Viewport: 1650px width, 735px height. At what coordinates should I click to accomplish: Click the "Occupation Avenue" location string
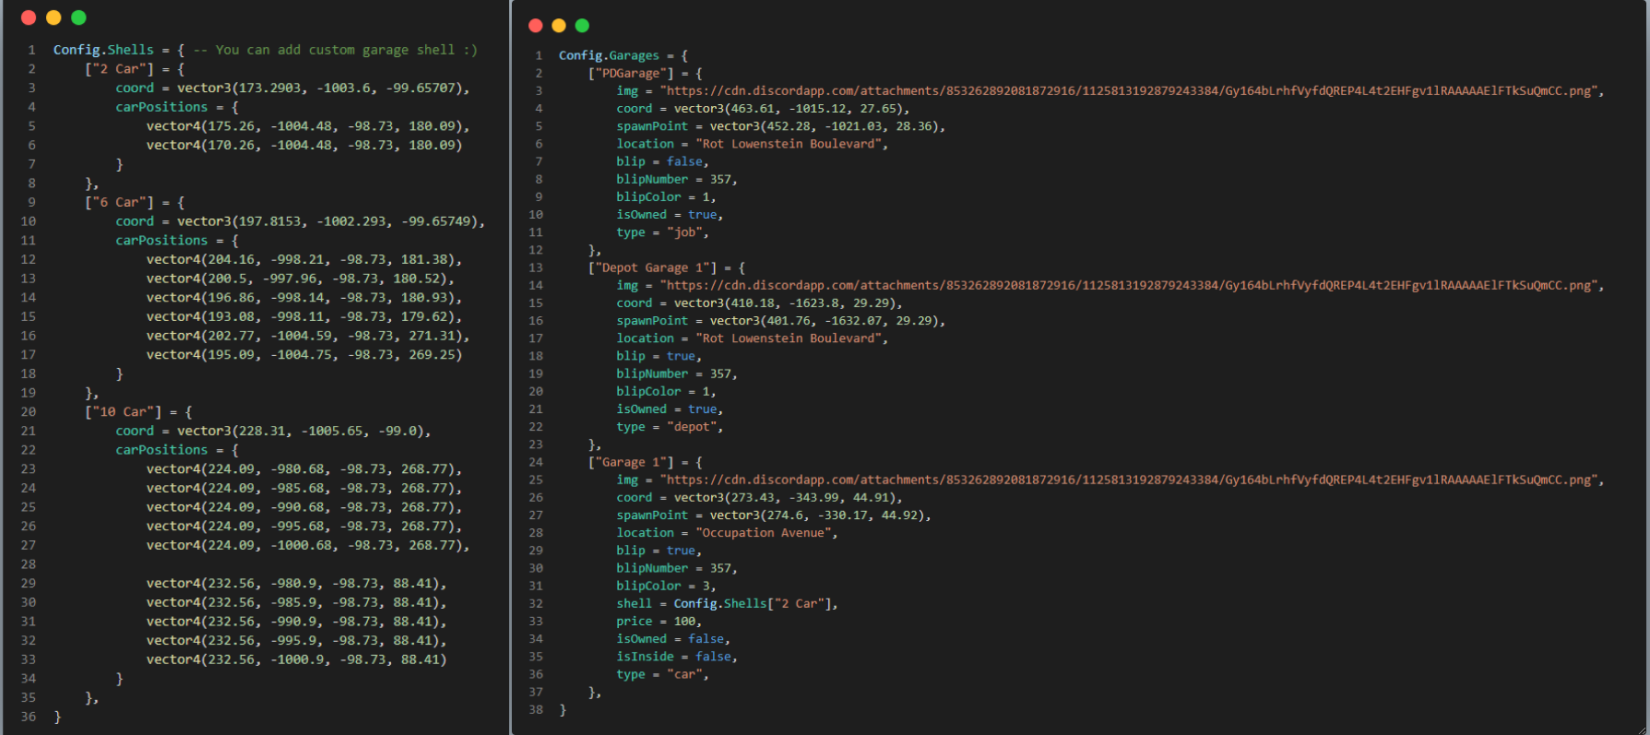click(765, 533)
